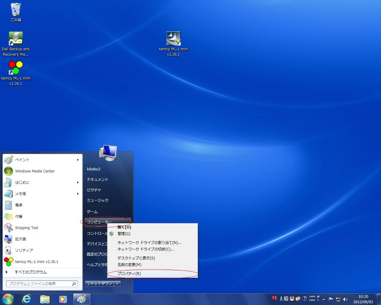This screenshot has height=305, width=381.
Task: Launch temcy ML-1 mini v2.36.1 in Start menu
Action: 42,262
